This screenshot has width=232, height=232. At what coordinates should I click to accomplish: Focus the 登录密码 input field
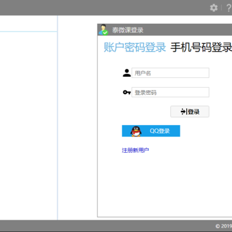pyautogui.click(x=170, y=92)
